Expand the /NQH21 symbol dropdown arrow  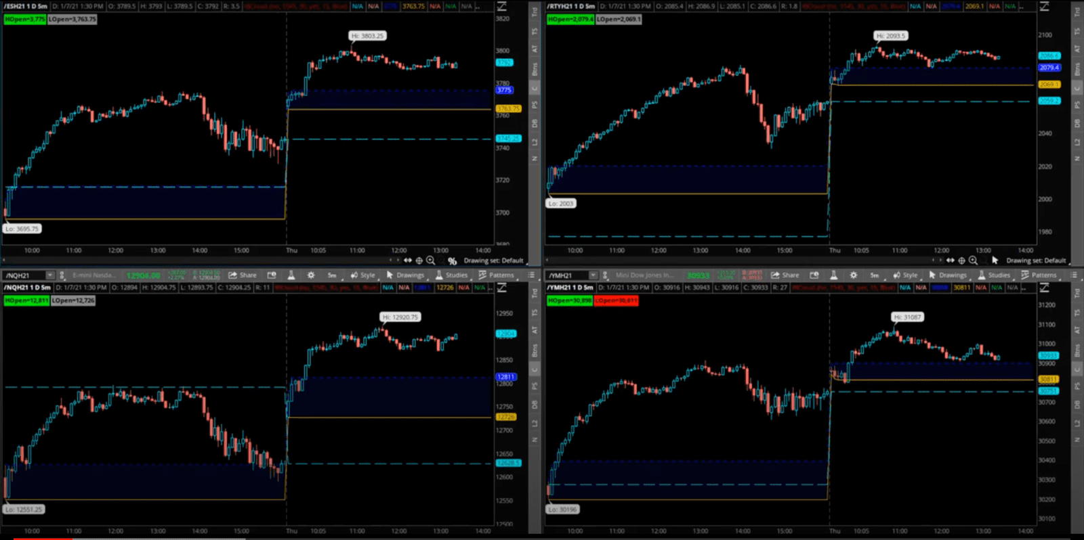(49, 275)
